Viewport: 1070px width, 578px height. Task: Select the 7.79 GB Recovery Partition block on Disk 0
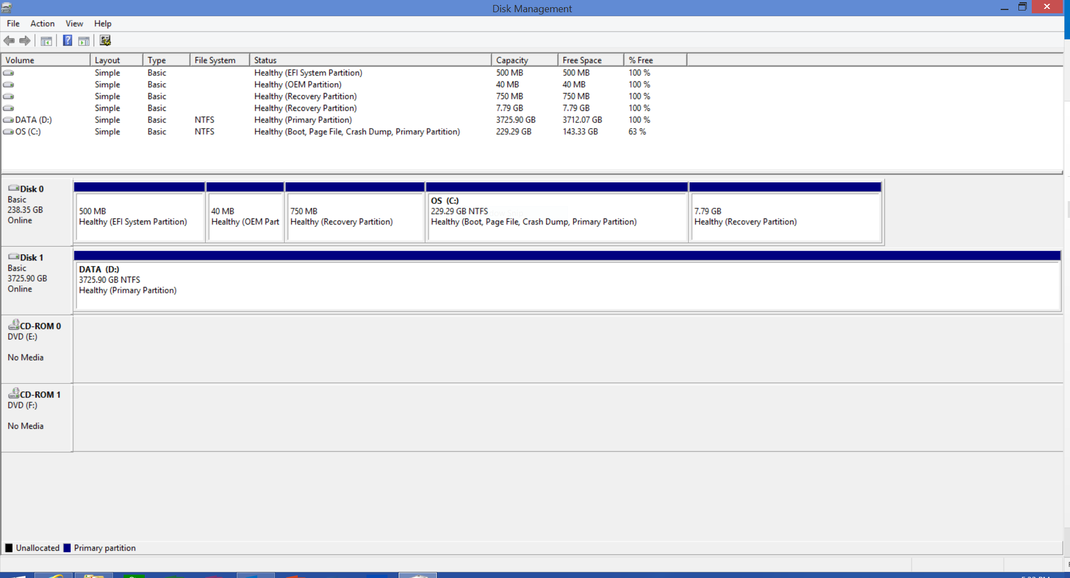point(786,212)
